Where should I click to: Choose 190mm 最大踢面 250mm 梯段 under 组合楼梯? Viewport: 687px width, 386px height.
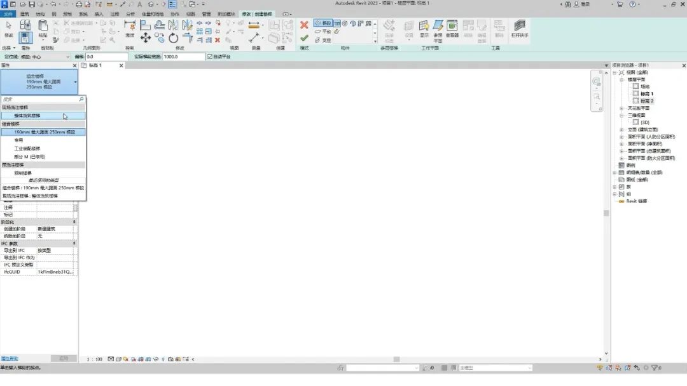click(x=43, y=132)
